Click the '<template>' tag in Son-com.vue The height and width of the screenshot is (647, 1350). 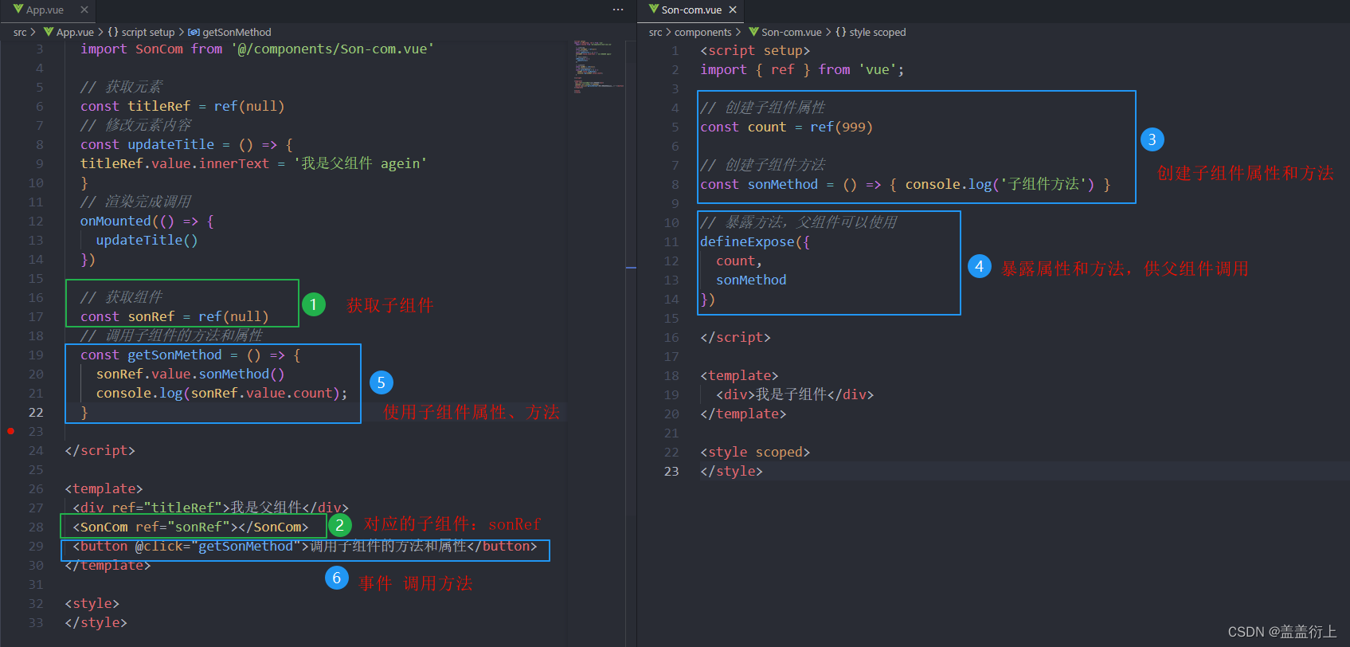coord(739,375)
